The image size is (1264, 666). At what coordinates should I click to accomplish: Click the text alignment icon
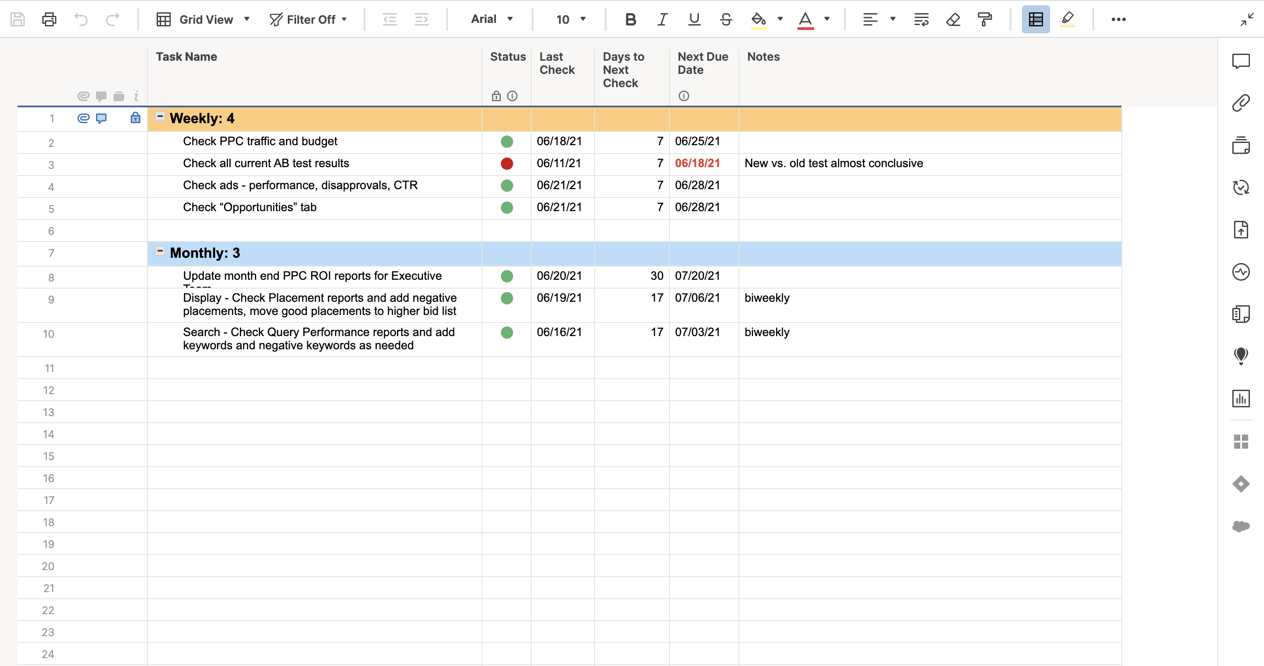click(x=870, y=19)
